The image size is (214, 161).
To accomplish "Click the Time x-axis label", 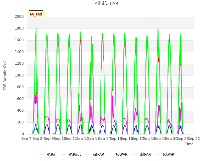I will (189, 144).
